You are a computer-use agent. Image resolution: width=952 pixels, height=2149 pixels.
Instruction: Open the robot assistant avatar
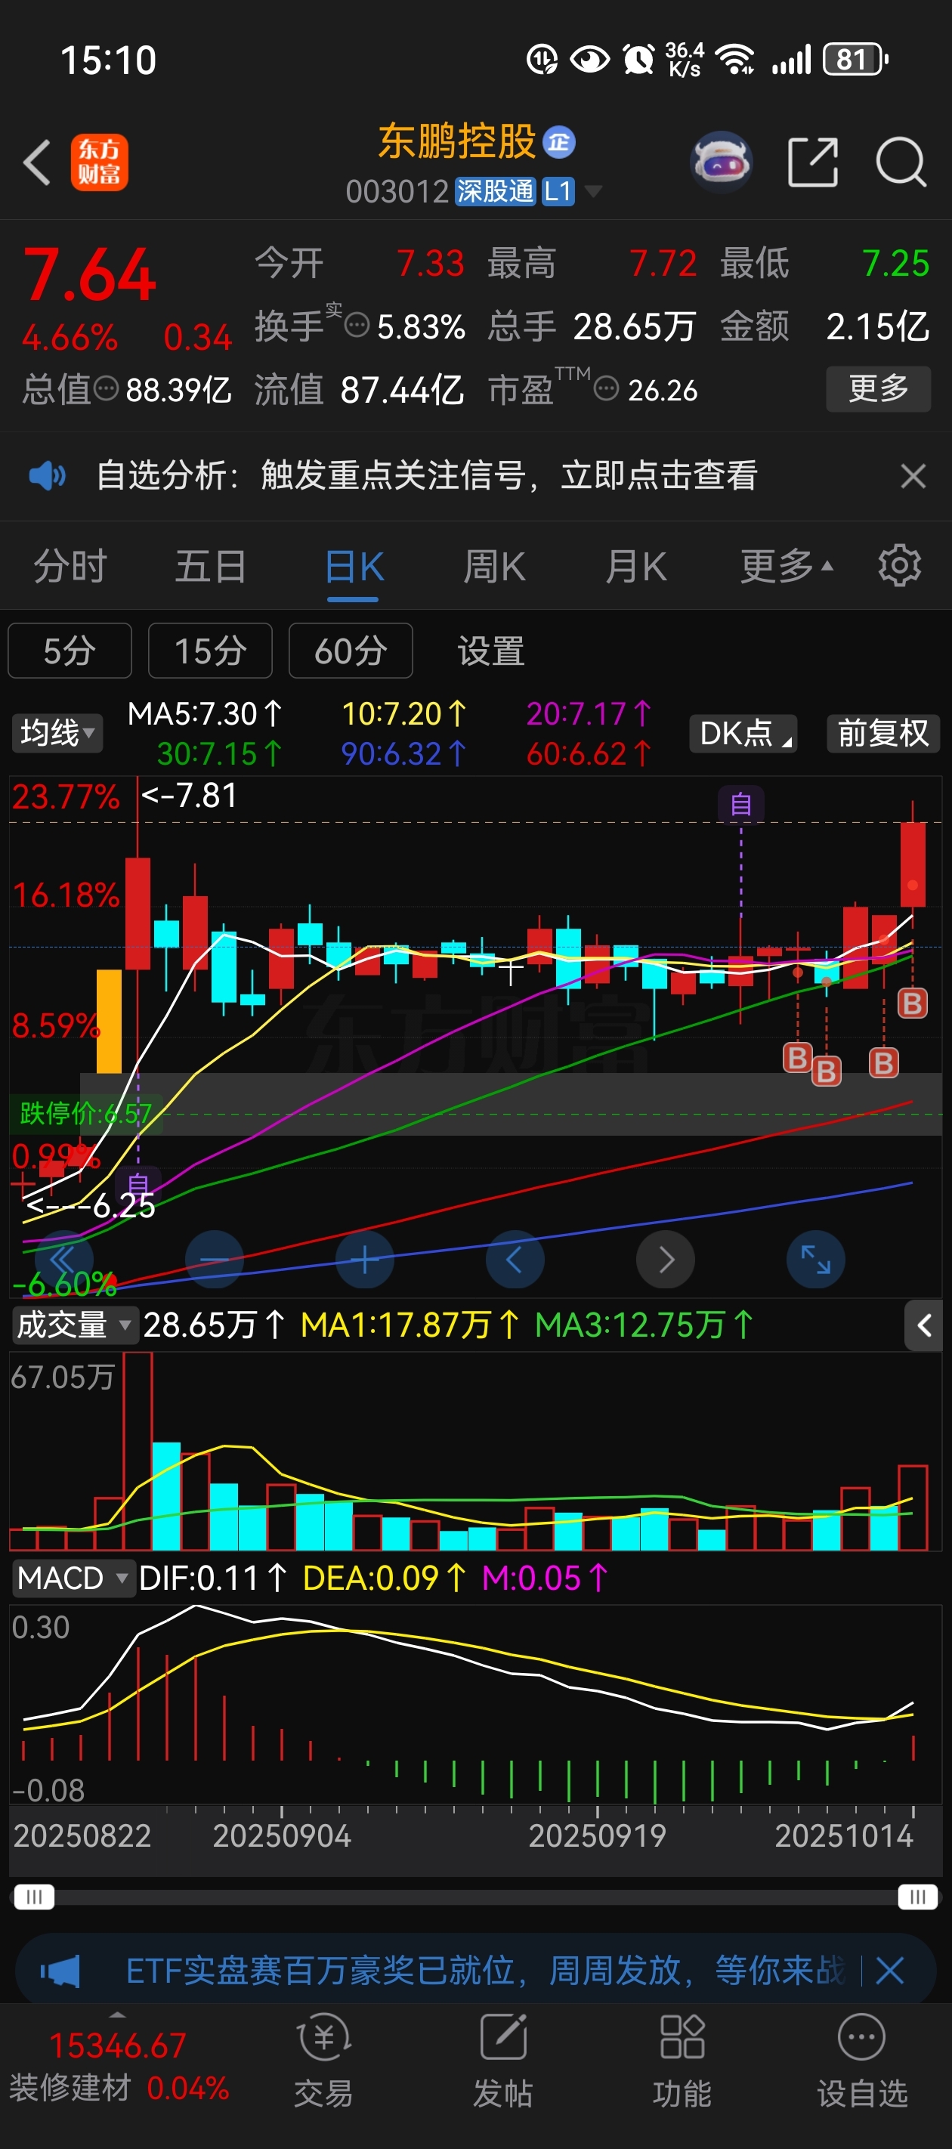click(x=722, y=162)
